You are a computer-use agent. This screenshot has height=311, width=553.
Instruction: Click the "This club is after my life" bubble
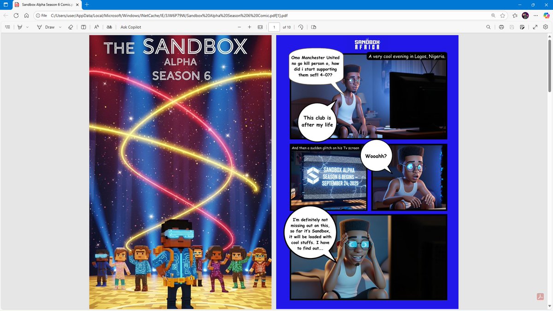pos(317,121)
